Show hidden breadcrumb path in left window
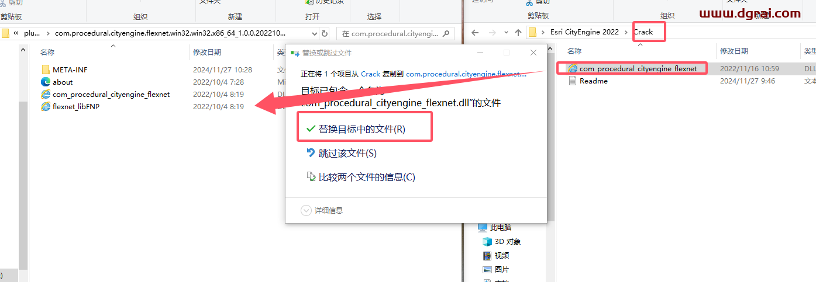Screen dimensions: 816x282 tap(16, 33)
